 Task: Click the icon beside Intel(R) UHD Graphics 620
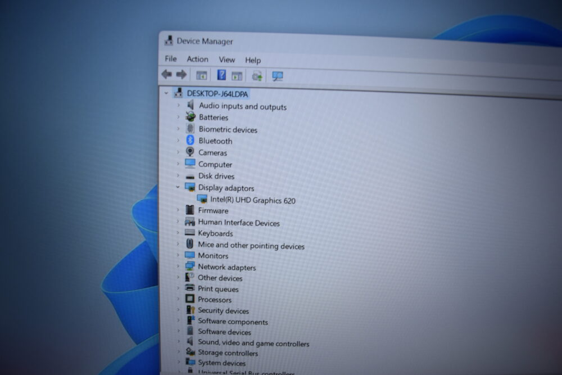coord(202,199)
